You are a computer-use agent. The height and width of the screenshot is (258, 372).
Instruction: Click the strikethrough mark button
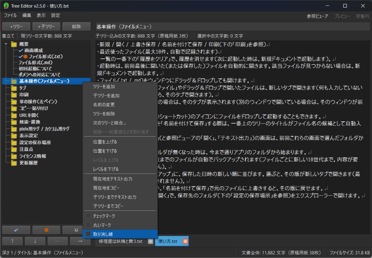76,230
